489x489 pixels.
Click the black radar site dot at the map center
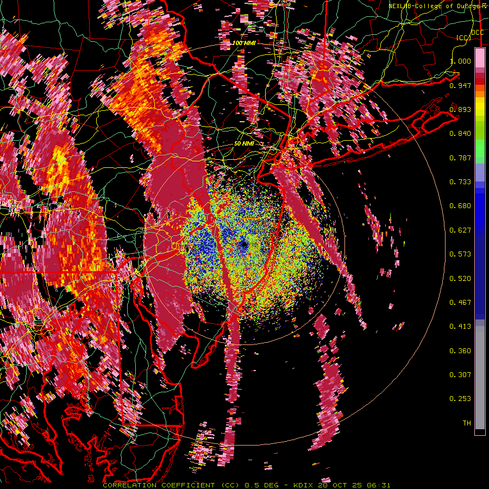[x=244, y=245]
